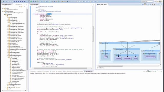The height and width of the screenshot is (92, 164).
Task: Open the Run button dropdown arrow
Action: [x=51, y=2]
